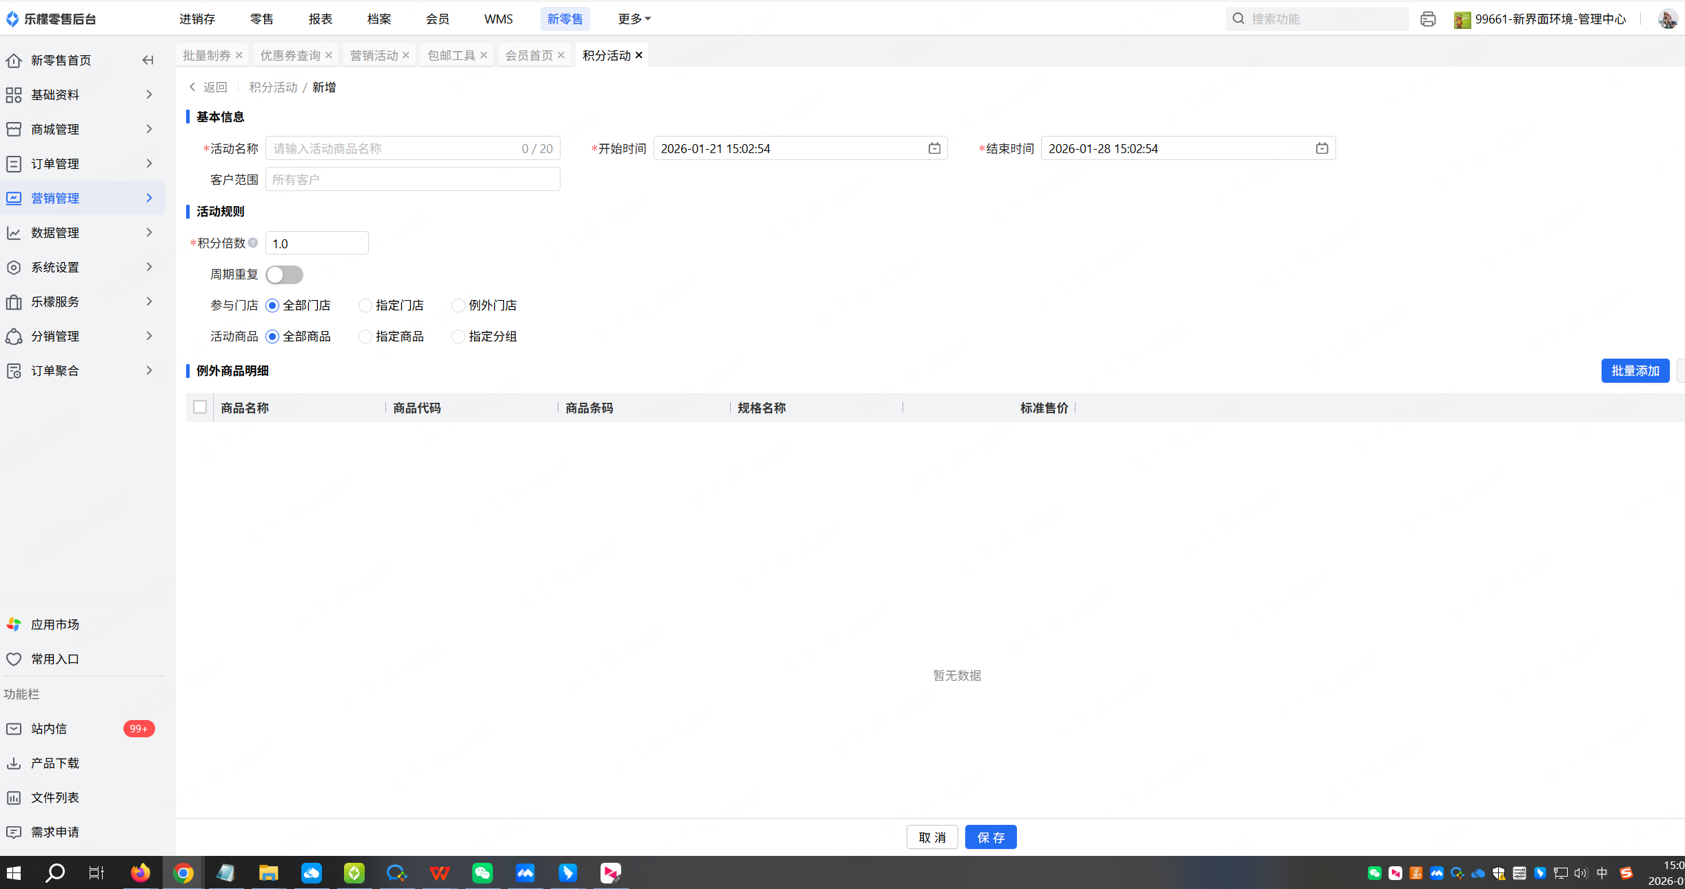1685x889 pixels.
Task: Select the 指定门店 radio option
Action: click(365, 306)
